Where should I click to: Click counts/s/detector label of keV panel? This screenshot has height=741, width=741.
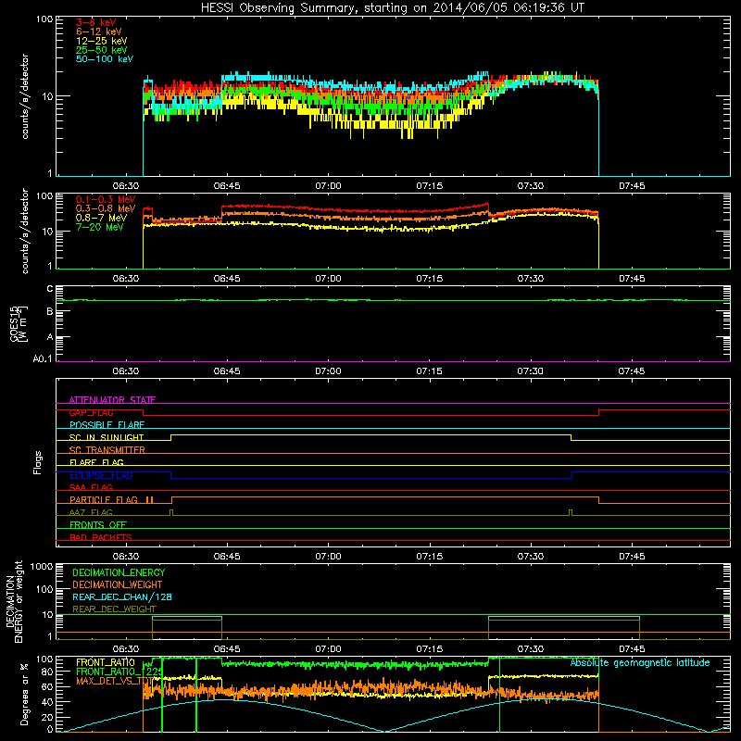point(25,96)
